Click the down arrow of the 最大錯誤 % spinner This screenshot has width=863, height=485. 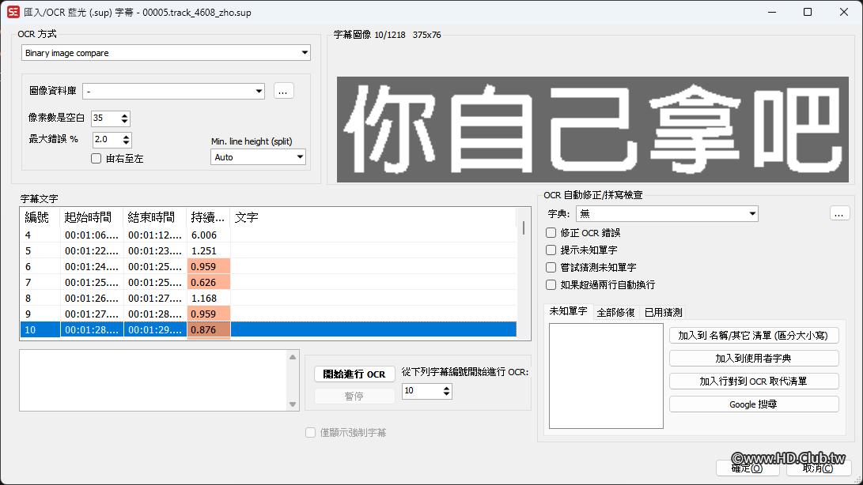pyautogui.click(x=127, y=143)
